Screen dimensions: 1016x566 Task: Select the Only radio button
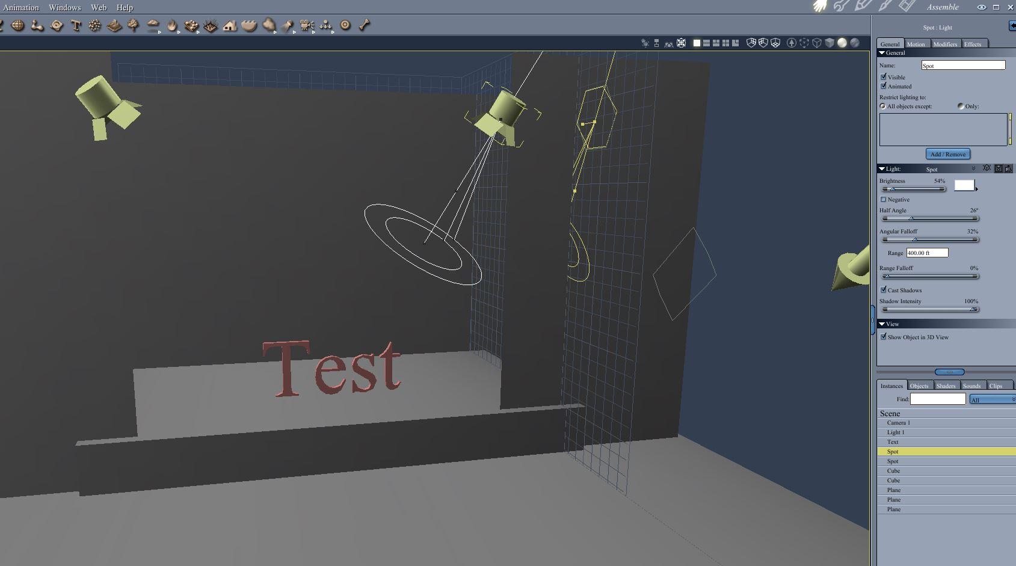click(x=961, y=106)
